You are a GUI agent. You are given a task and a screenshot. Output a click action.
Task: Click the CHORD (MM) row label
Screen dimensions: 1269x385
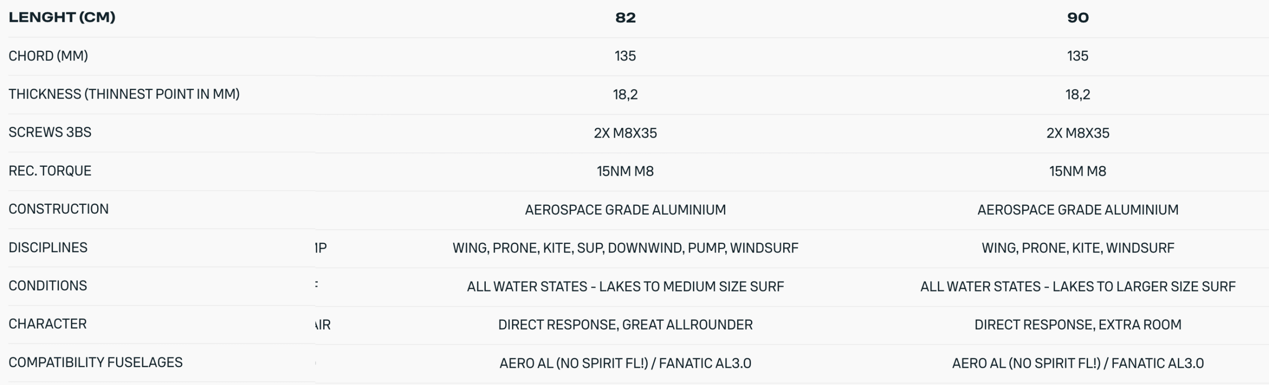click(x=48, y=56)
